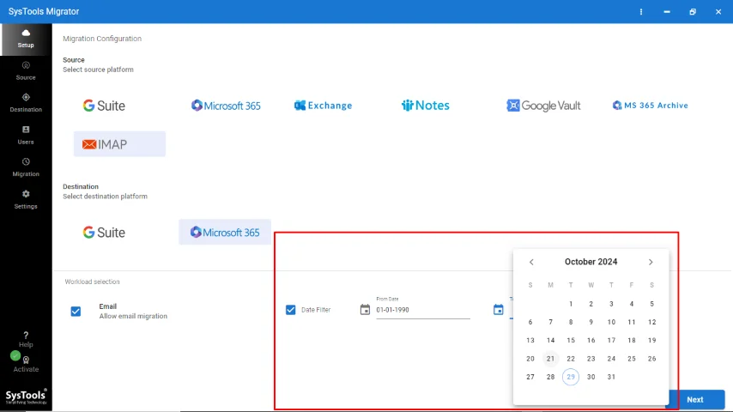Screen dimensions: 733x412
Task: Pick October 27 in the calendar
Action: tap(530, 377)
